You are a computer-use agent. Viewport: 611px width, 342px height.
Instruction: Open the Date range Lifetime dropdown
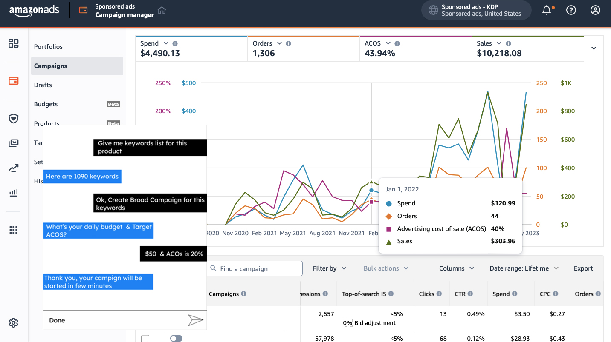[x=524, y=268]
